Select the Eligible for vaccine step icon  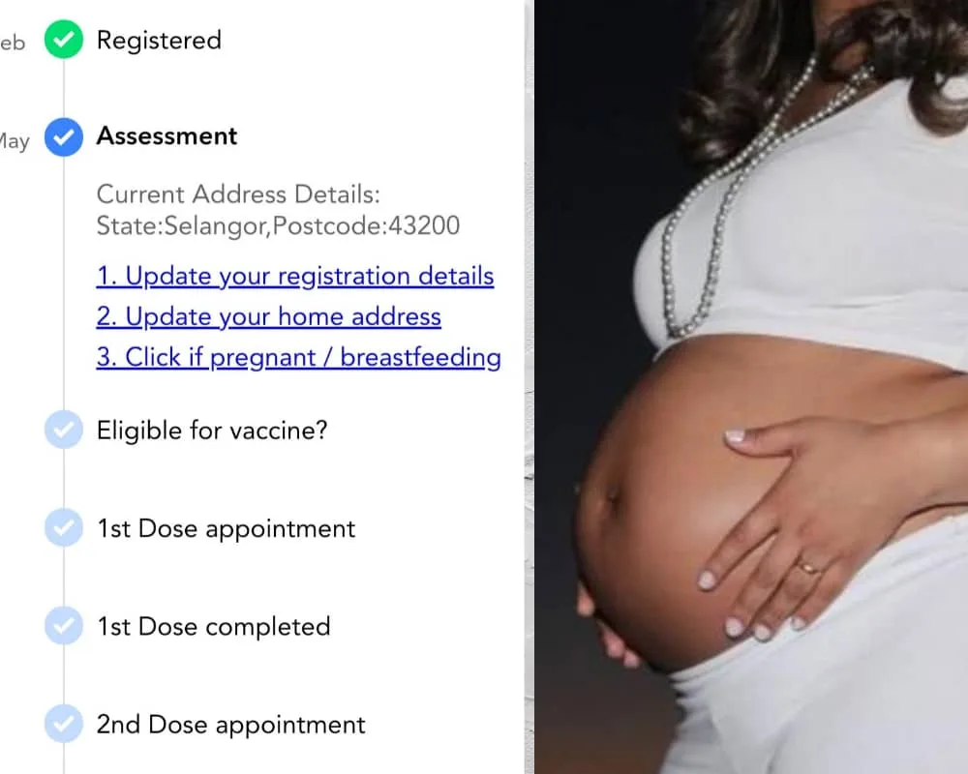point(64,430)
